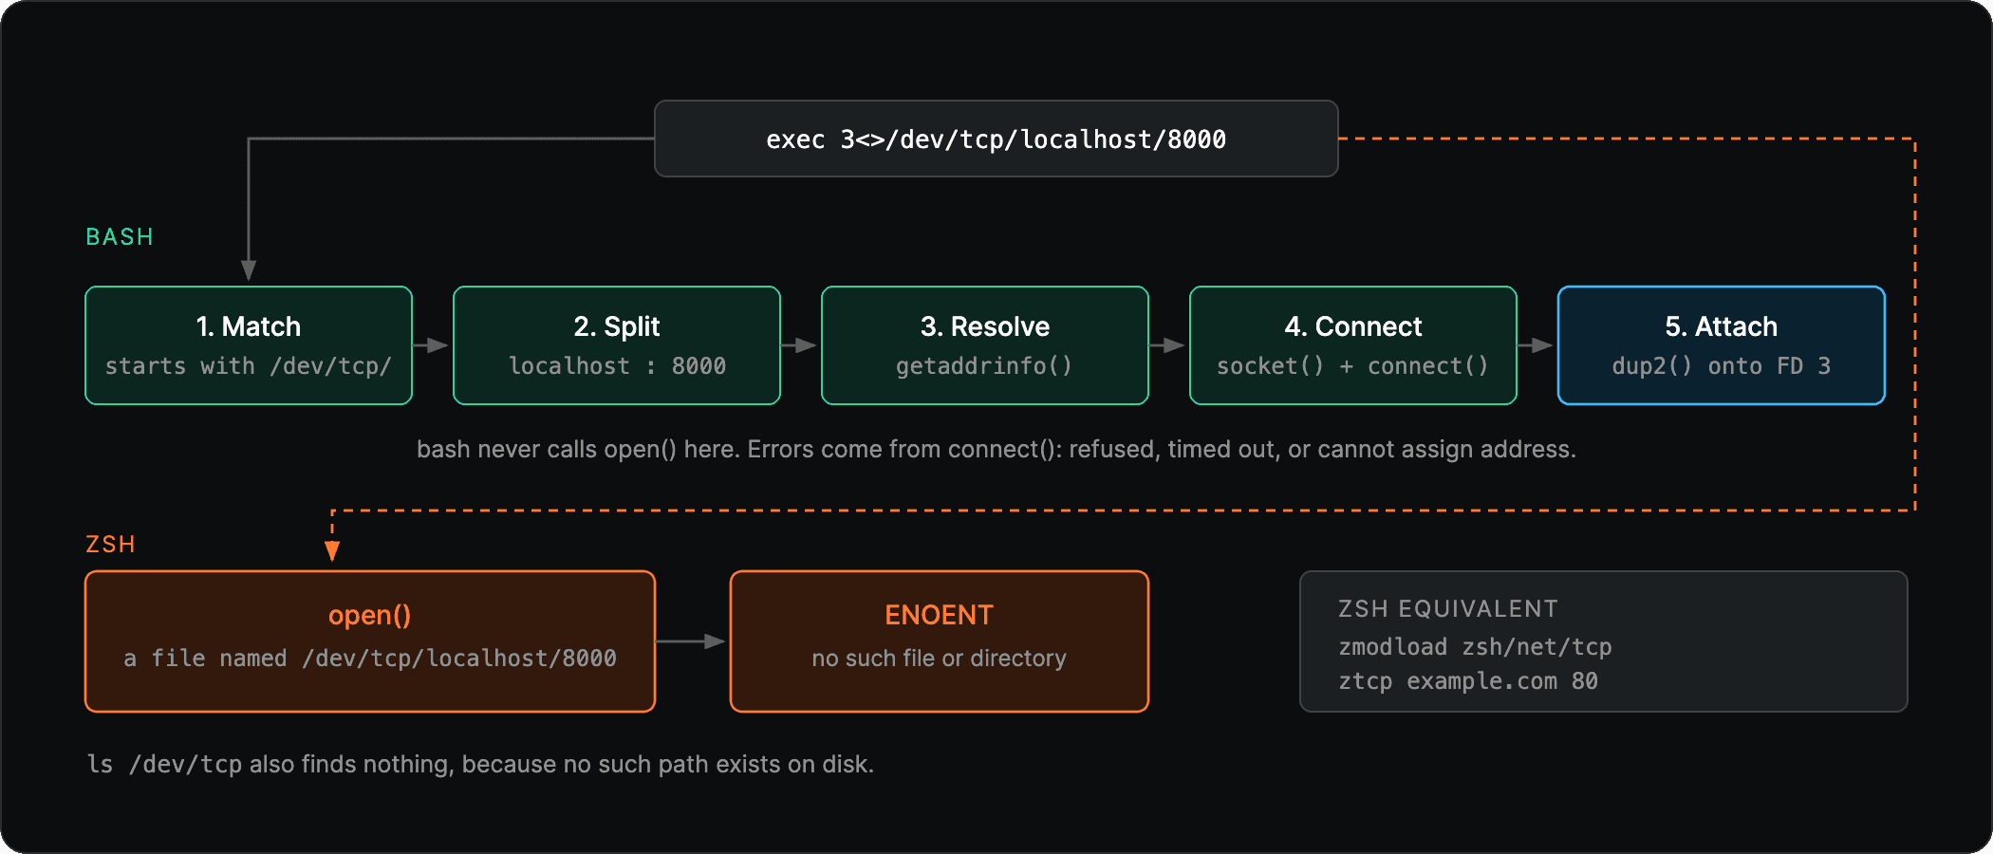The image size is (1993, 854).
Task: Click the exec 3<>/dev/tcp/localhost/8000 command box
Action: click(x=996, y=139)
